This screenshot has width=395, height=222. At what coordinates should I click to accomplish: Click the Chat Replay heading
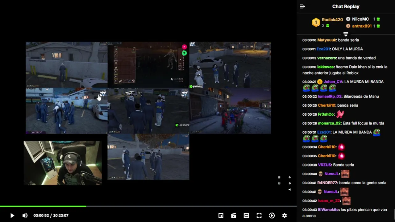[x=346, y=6]
